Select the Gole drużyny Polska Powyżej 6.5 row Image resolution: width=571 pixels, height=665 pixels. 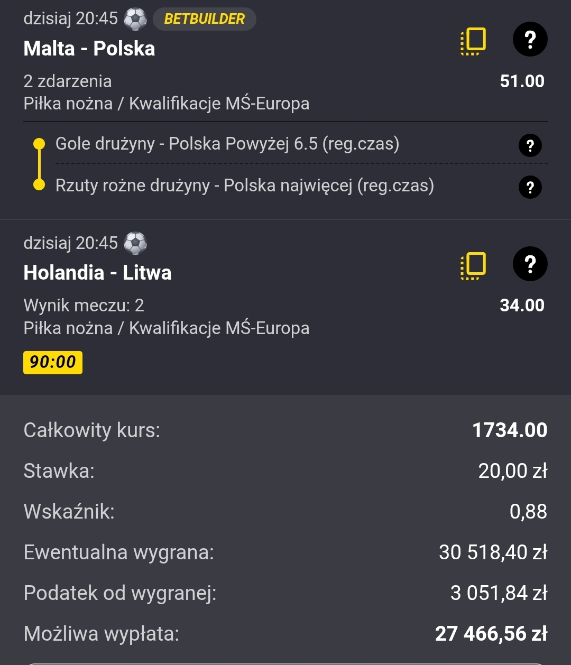click(x=227, y=144)
